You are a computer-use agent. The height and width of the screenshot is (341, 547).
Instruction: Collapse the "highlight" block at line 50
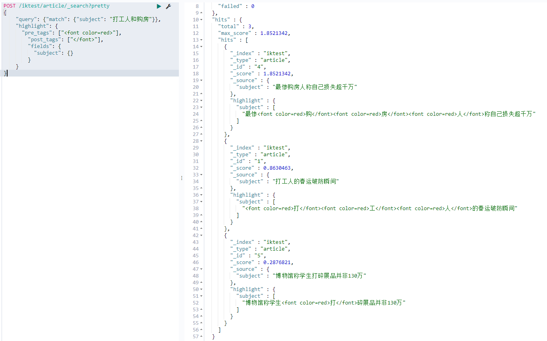(x=201, y=289)
